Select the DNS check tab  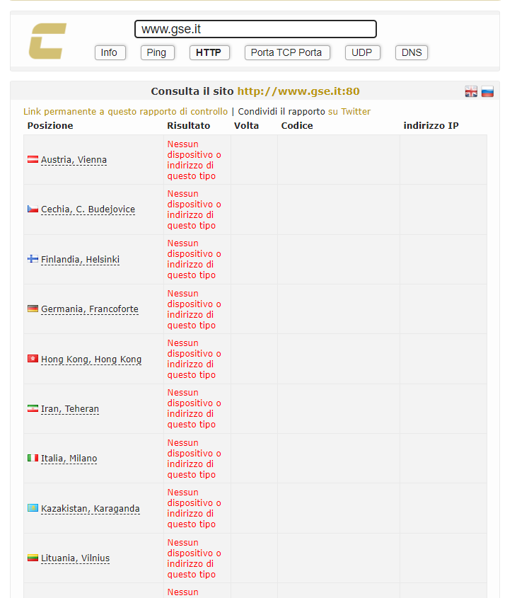pyautogui.click(x=411, y=52)
